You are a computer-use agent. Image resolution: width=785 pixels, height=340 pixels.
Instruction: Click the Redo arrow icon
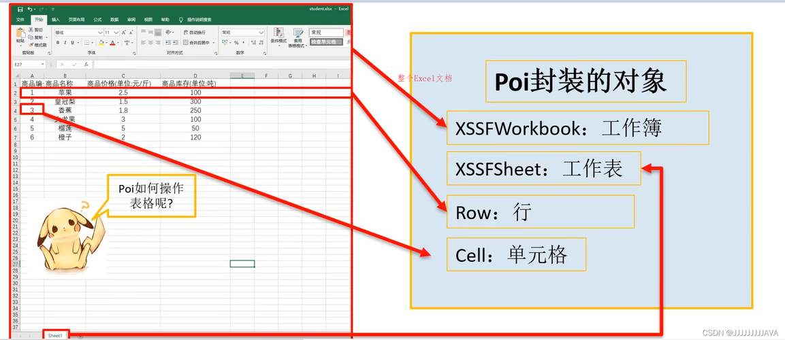[42, 9]
